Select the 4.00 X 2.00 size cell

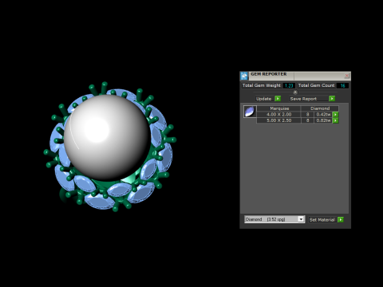(x=278, y=114)
